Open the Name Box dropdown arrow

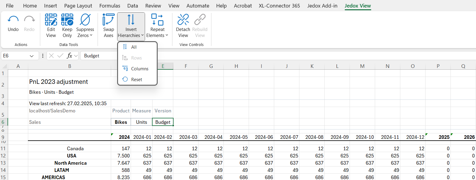[x=32, y=56]
